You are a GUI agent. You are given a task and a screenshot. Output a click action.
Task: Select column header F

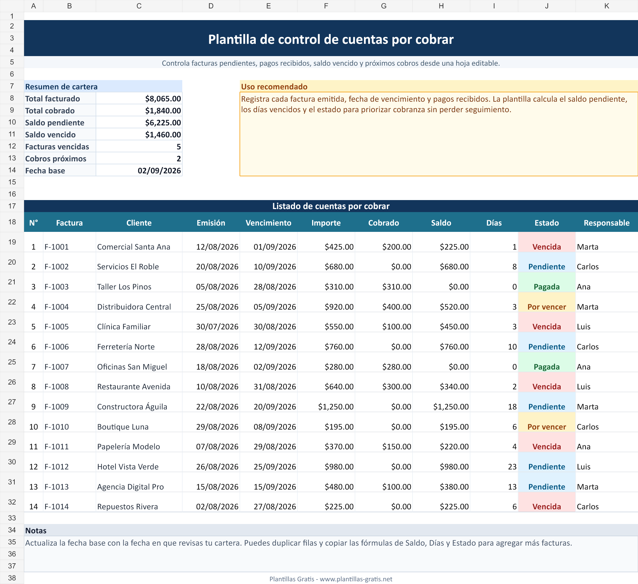[326, 6]
